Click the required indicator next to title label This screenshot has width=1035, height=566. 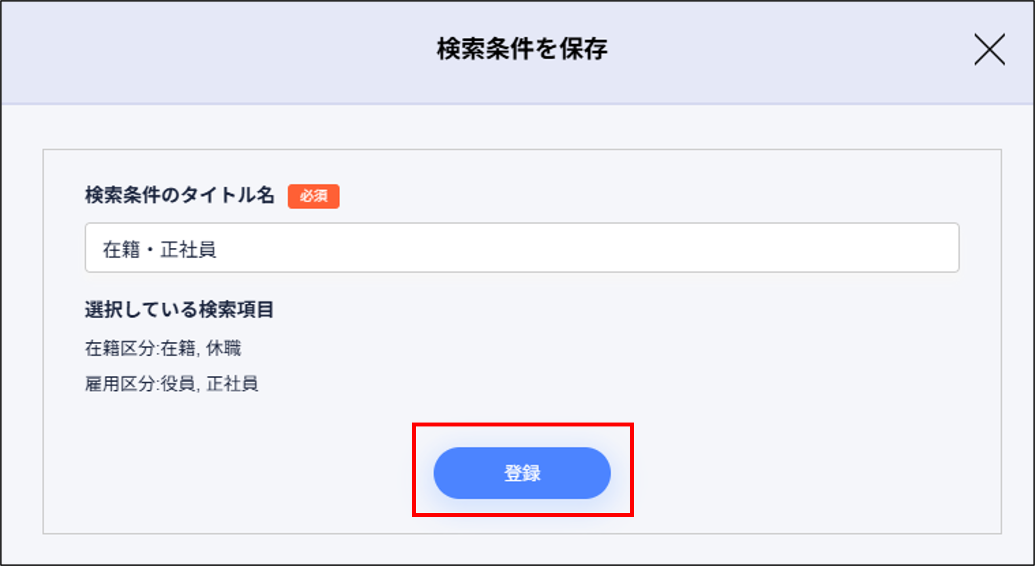(314, 197)
